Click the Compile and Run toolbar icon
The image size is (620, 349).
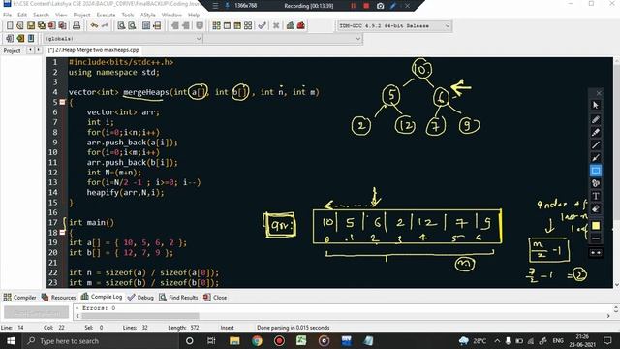pyautogui.click(x=237, y=25)
